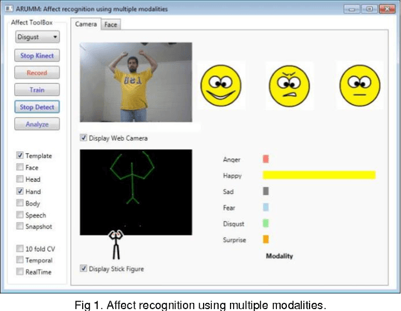Click the Train button
The height and width of the screenshot is (311, 401).
[x=37, y=90]
